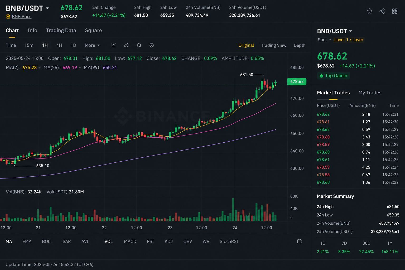Click the 635.10 low marker on chart

click(43, 166)
